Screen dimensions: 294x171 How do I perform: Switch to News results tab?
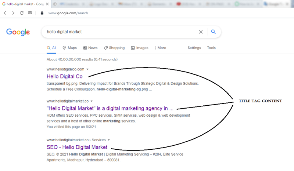90,48
